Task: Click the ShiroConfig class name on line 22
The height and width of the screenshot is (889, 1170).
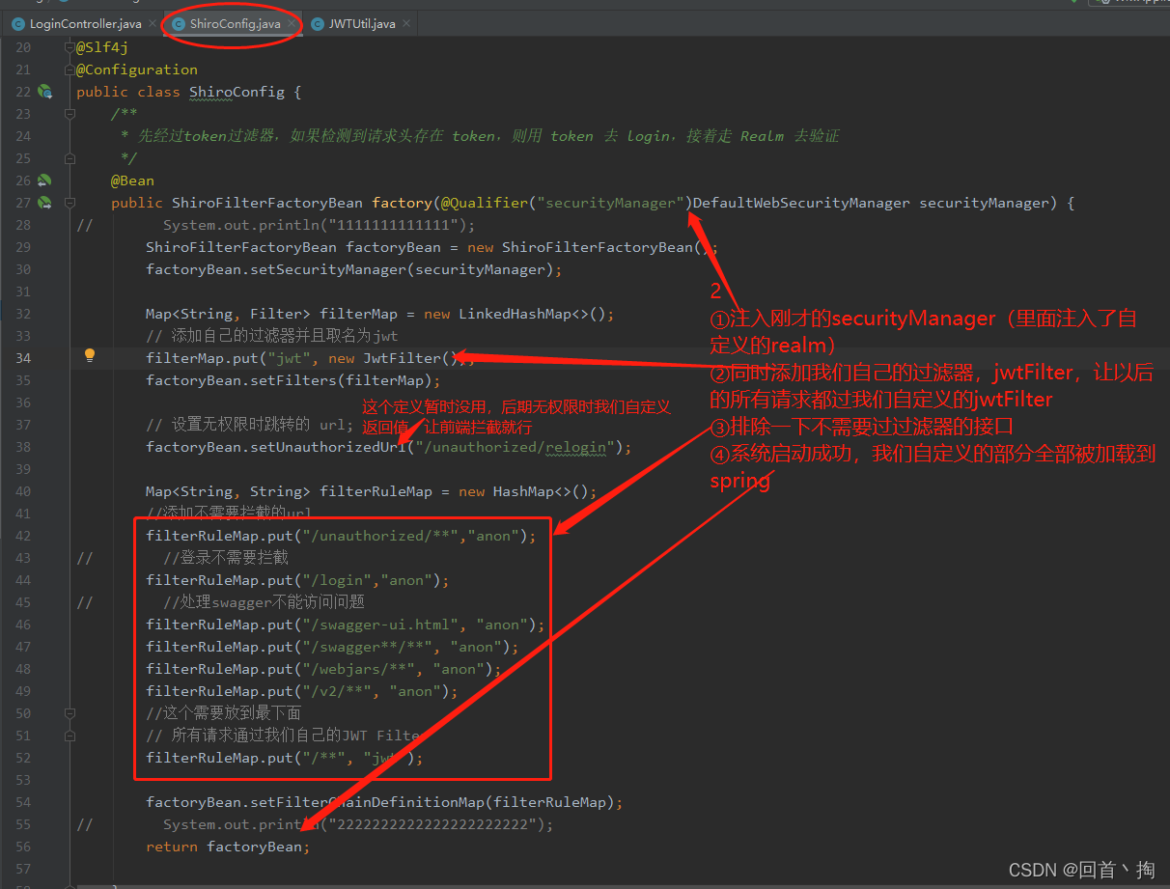Action: coord(237,92)
